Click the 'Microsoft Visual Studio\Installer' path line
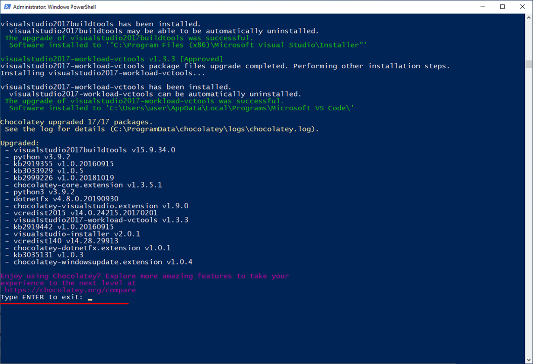Screen dimensions: 533x364 188,45
